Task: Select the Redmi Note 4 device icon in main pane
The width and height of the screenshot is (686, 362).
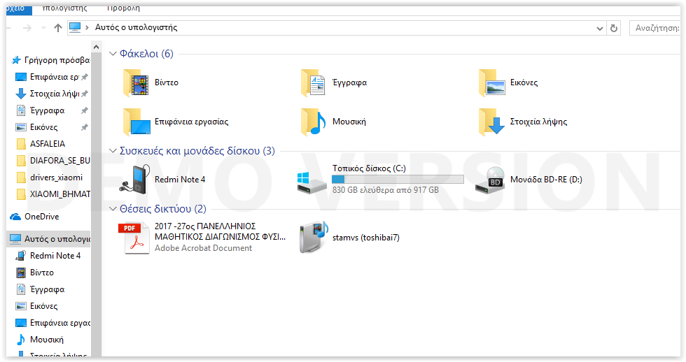Action: pos(134,180)
